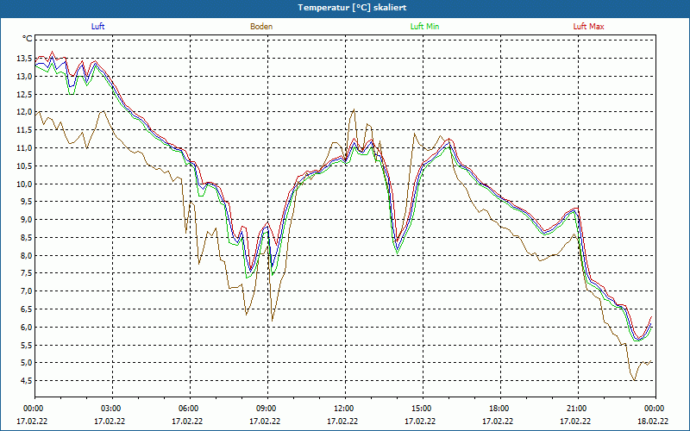Viewport: 690px width, 431px height.
Task: Click the 12,0 y-axis value label
Action: click(22, 112)
